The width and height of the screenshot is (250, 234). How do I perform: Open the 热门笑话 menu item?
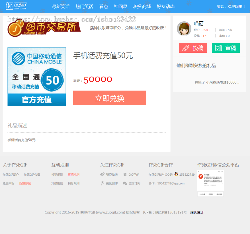(x=84, y=7)
